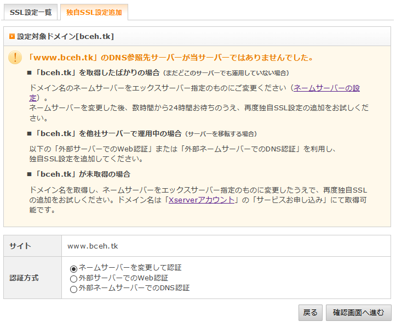Click the 認証方式 row label
The height and width of the screenshot is (327, 396).
[24, 278]
